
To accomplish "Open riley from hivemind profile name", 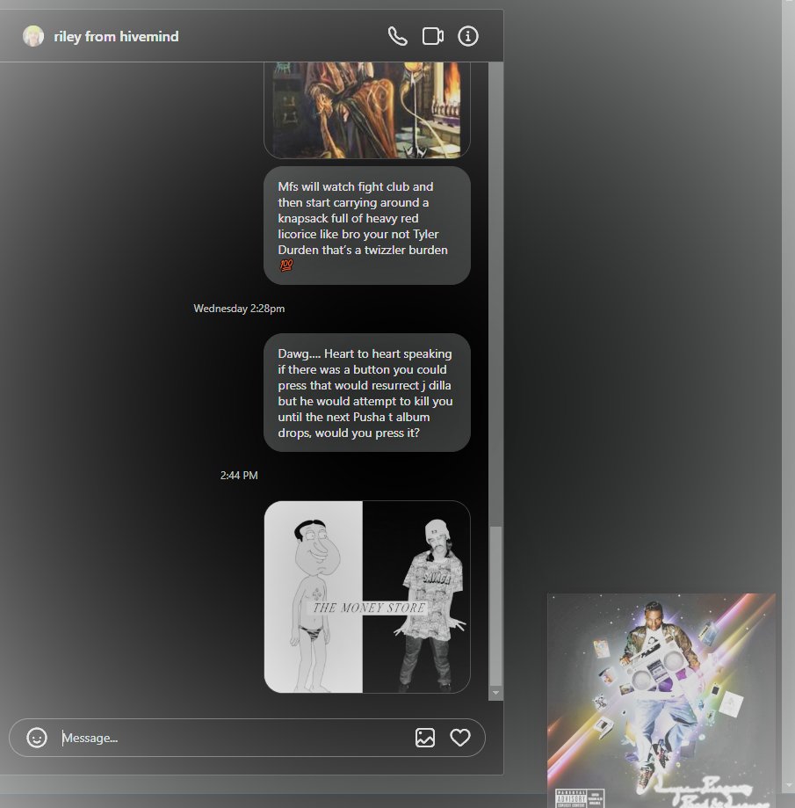I will (x=116, y=37).
